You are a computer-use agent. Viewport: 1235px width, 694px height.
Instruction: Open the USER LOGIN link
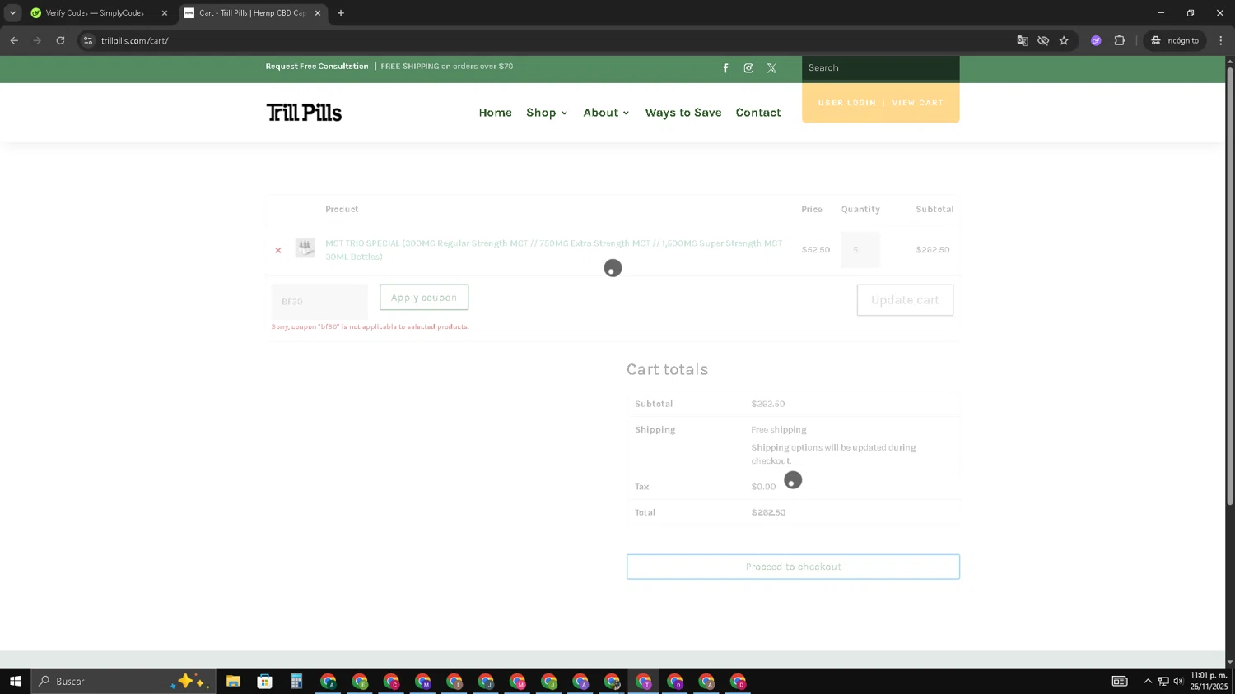846,103
